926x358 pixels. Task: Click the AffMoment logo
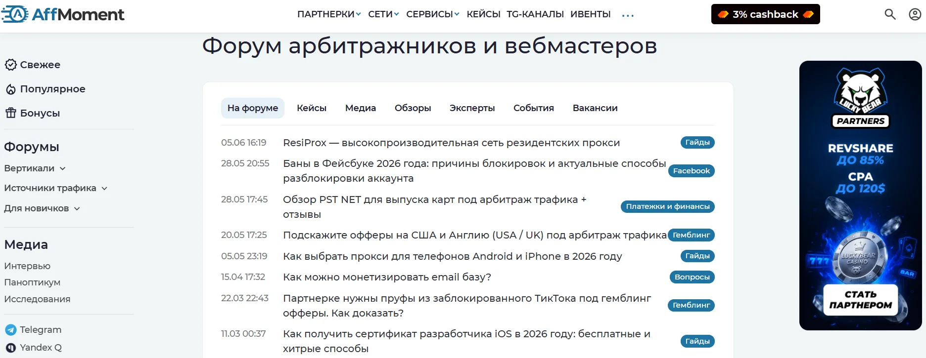pos(63,14)
